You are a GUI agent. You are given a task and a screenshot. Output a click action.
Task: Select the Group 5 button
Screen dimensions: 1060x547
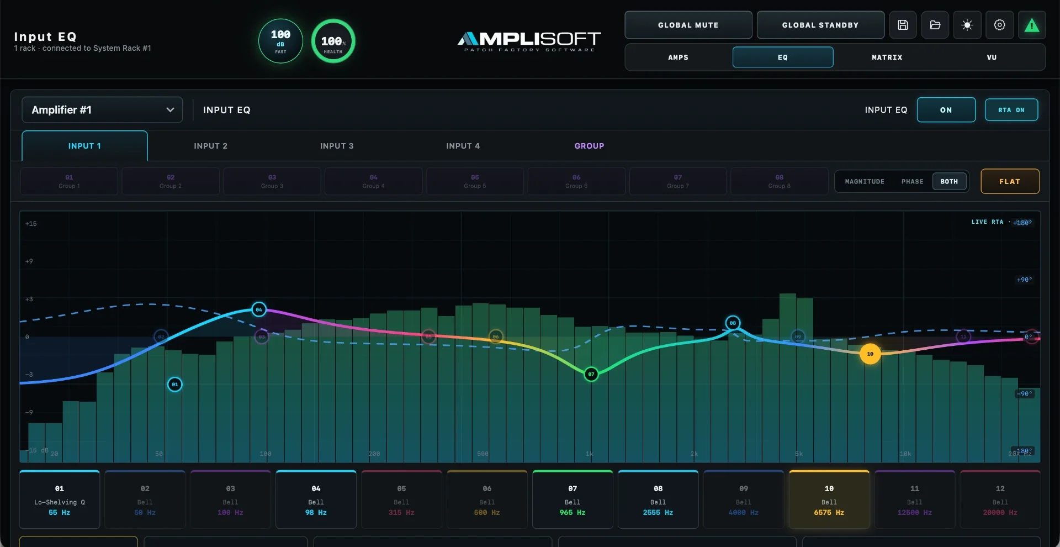tap(475, 181)
